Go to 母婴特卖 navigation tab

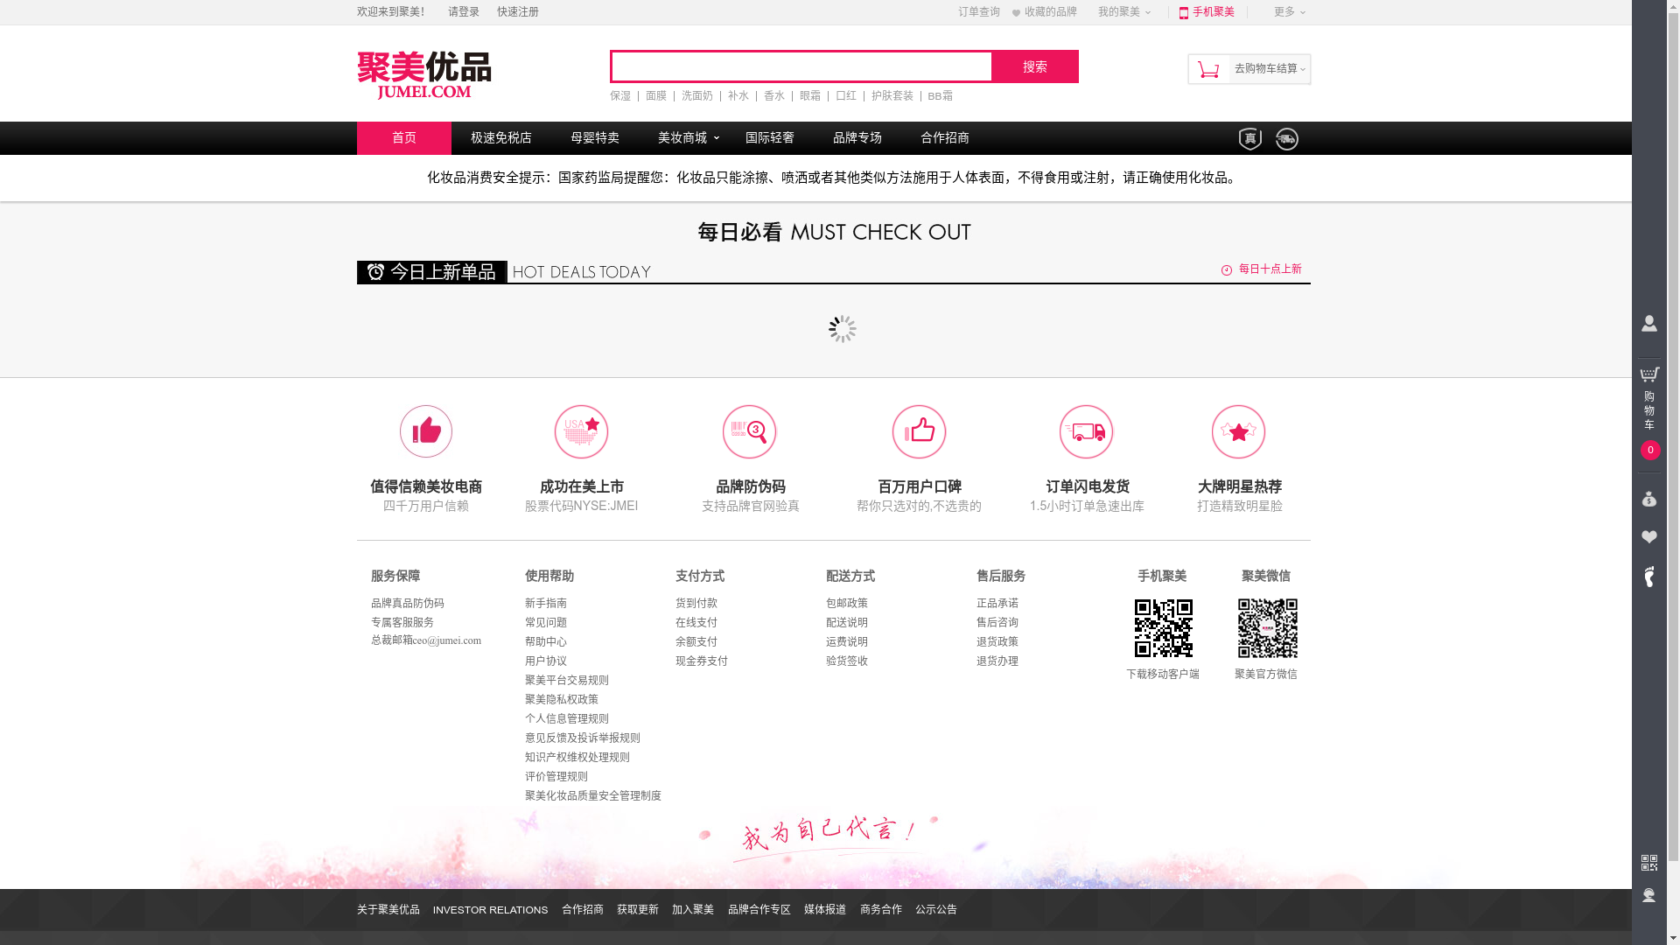(594, 138)
